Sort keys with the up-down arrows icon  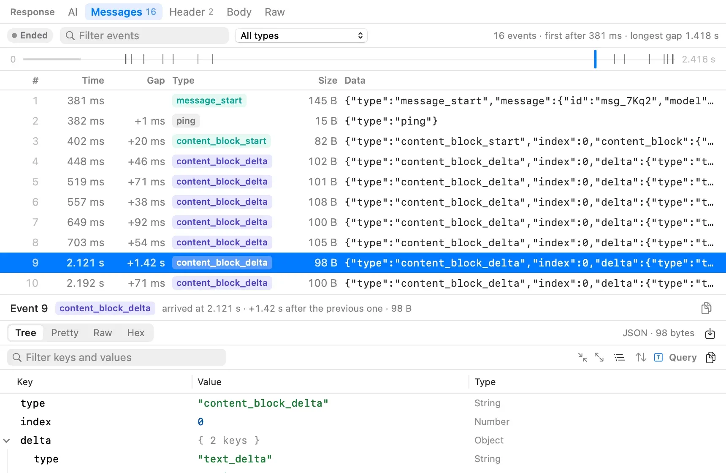tap(641, 357)
